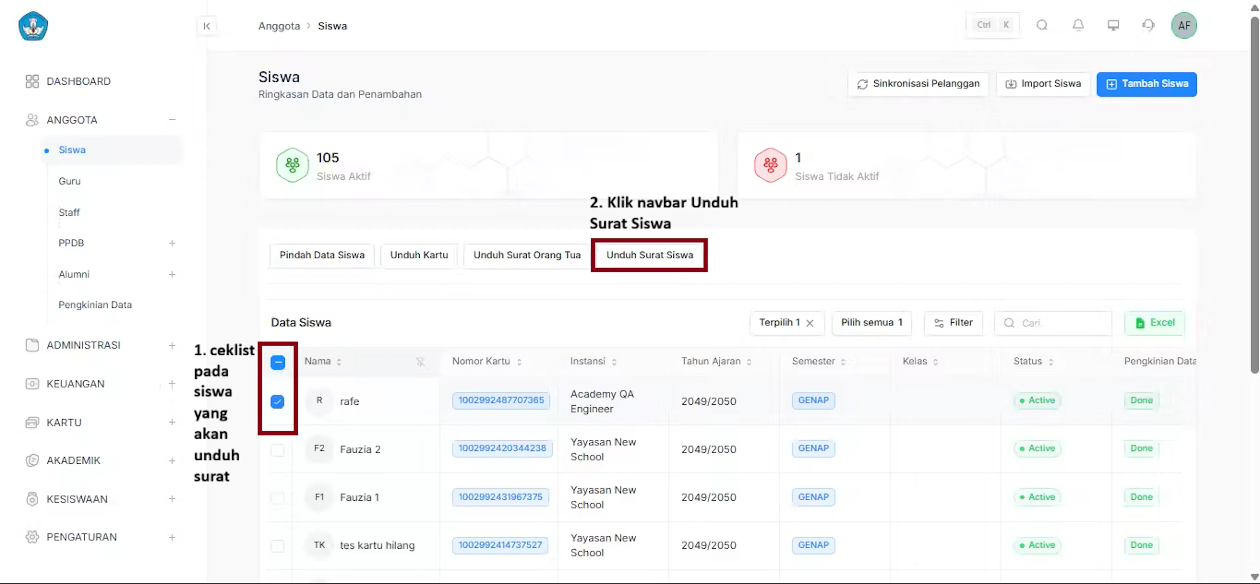Toggle the header select-all checkbox
This screenshot has width=1260, height=584.
coord(277,362)
